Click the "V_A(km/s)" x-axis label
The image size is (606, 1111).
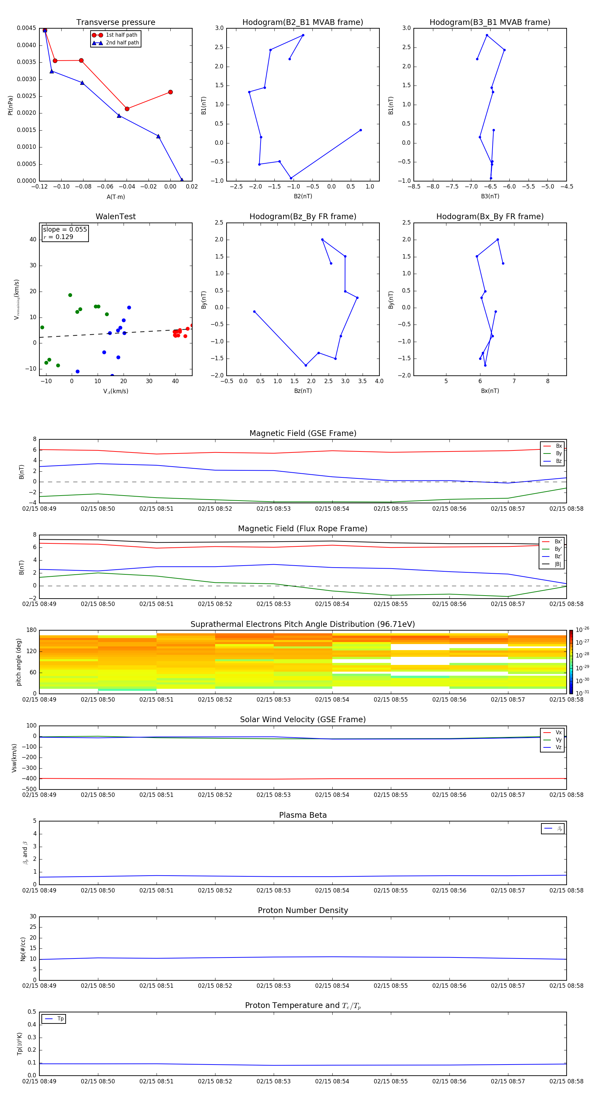(x=115, y=391)
